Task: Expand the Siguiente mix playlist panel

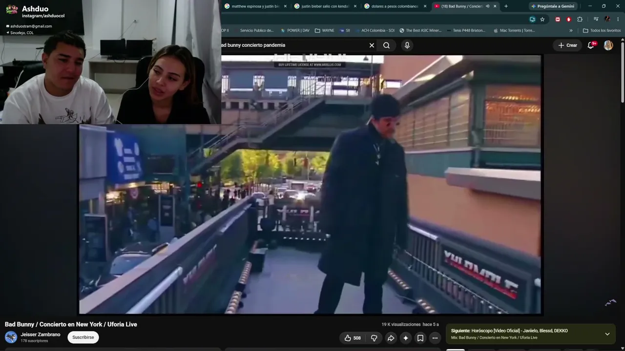Action: click(607, 334)
